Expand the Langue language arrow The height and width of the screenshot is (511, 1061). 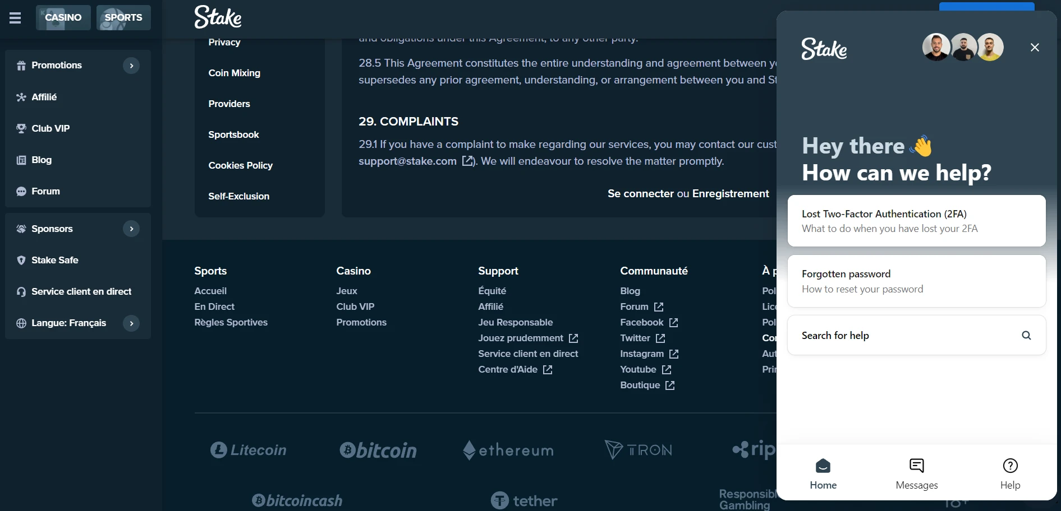coord(131,323)
